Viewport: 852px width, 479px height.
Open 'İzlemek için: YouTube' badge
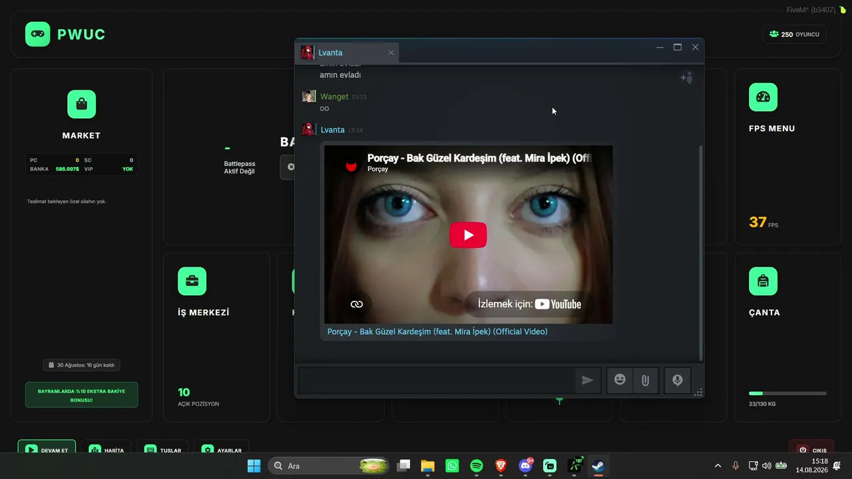(529, 304)
